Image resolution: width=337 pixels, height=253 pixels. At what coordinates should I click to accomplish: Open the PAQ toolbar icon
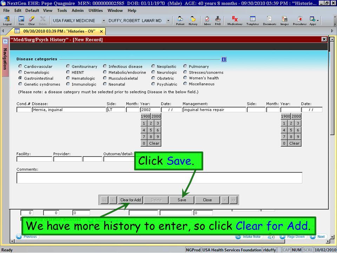(x=218, y=21)
